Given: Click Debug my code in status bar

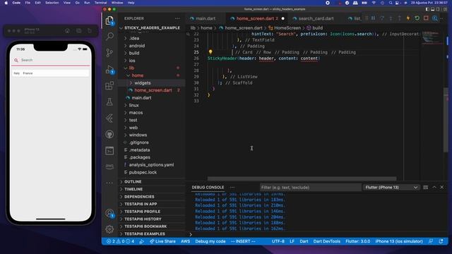Looking at the screenshot, I should (210, 241).
